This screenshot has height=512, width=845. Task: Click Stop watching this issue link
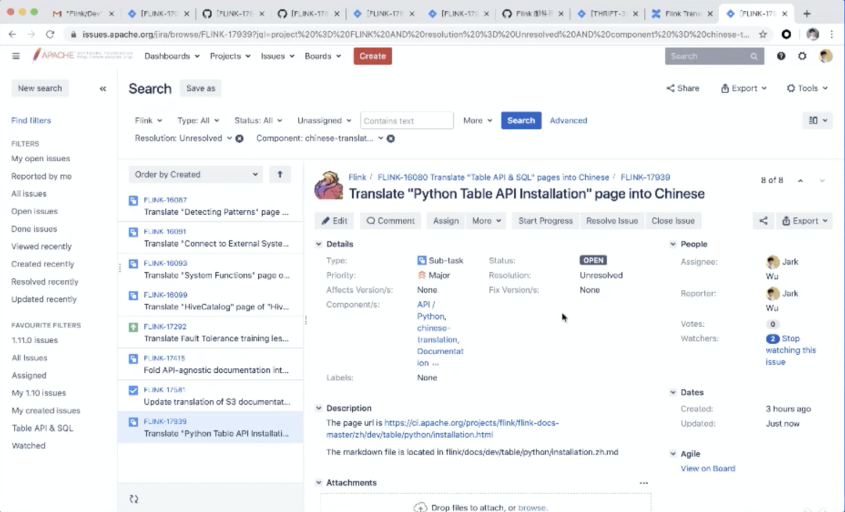(790, 350)
